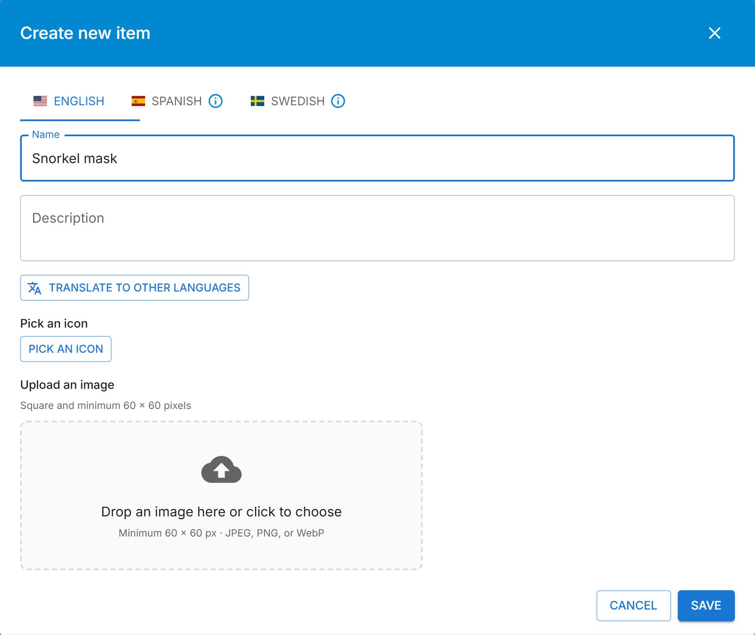755x635 pixels.
Task: Switch to the Spanish tab
Action: [177, 101]
